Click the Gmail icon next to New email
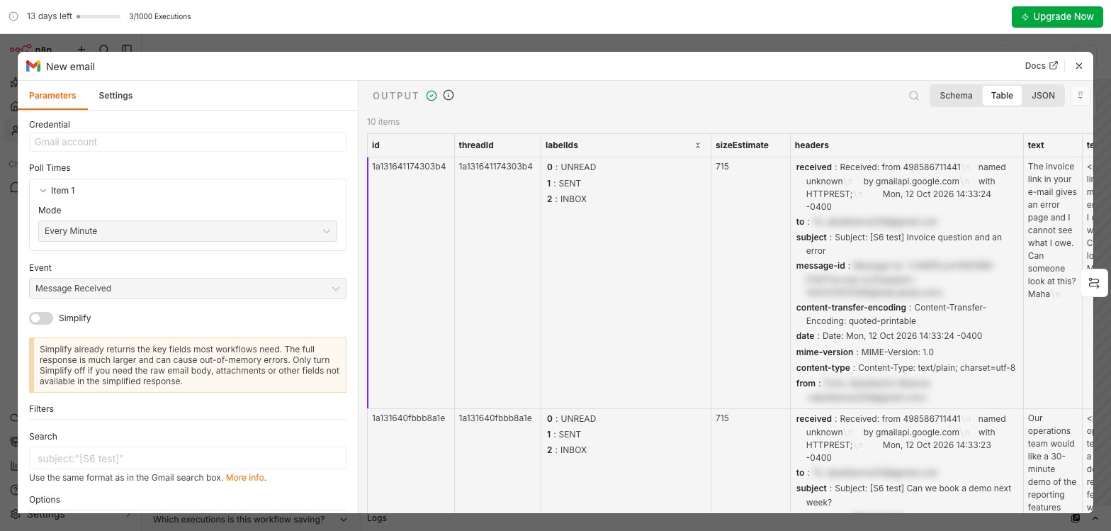1111x531 pixels. tap(33, 66)
